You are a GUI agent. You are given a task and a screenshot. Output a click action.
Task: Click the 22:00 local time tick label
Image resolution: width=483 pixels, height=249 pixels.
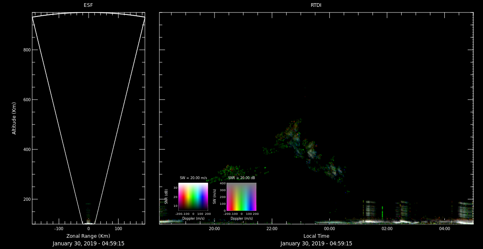click(272, 229)
